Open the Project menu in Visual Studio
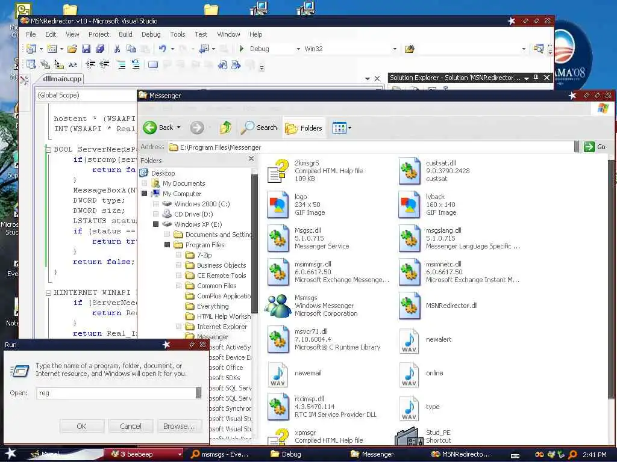Image resolution: width=617 pixels, height=462 pixels. [x=99, y=34]
